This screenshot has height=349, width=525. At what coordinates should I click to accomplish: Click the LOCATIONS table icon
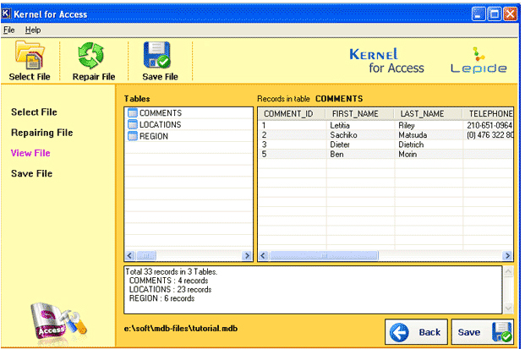pyautogui.click(x=133, y=124)
